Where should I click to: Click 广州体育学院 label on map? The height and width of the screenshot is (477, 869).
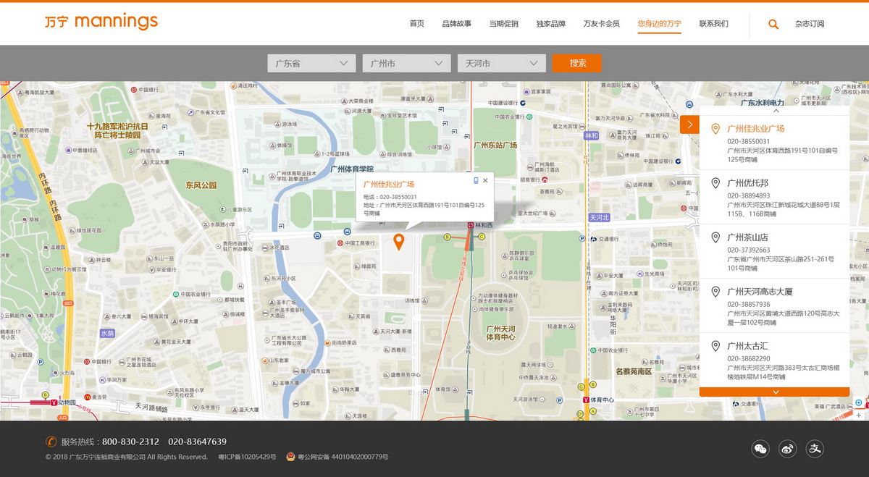pos(352,169)
